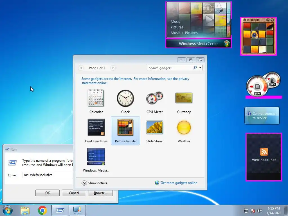Select the Slide Show gadget icon
Viewport: 288px width, 216px height.
click(154, 127)
